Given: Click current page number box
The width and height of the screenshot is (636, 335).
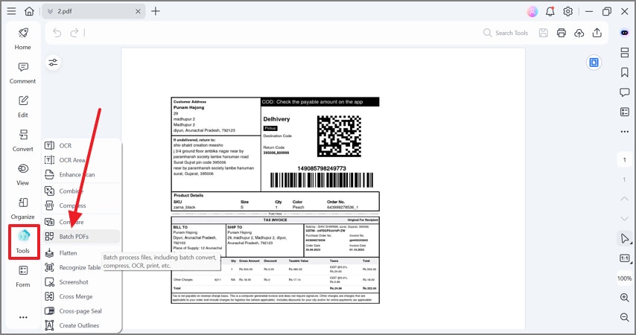Looking at the screenshot, I should click(625, 160).
